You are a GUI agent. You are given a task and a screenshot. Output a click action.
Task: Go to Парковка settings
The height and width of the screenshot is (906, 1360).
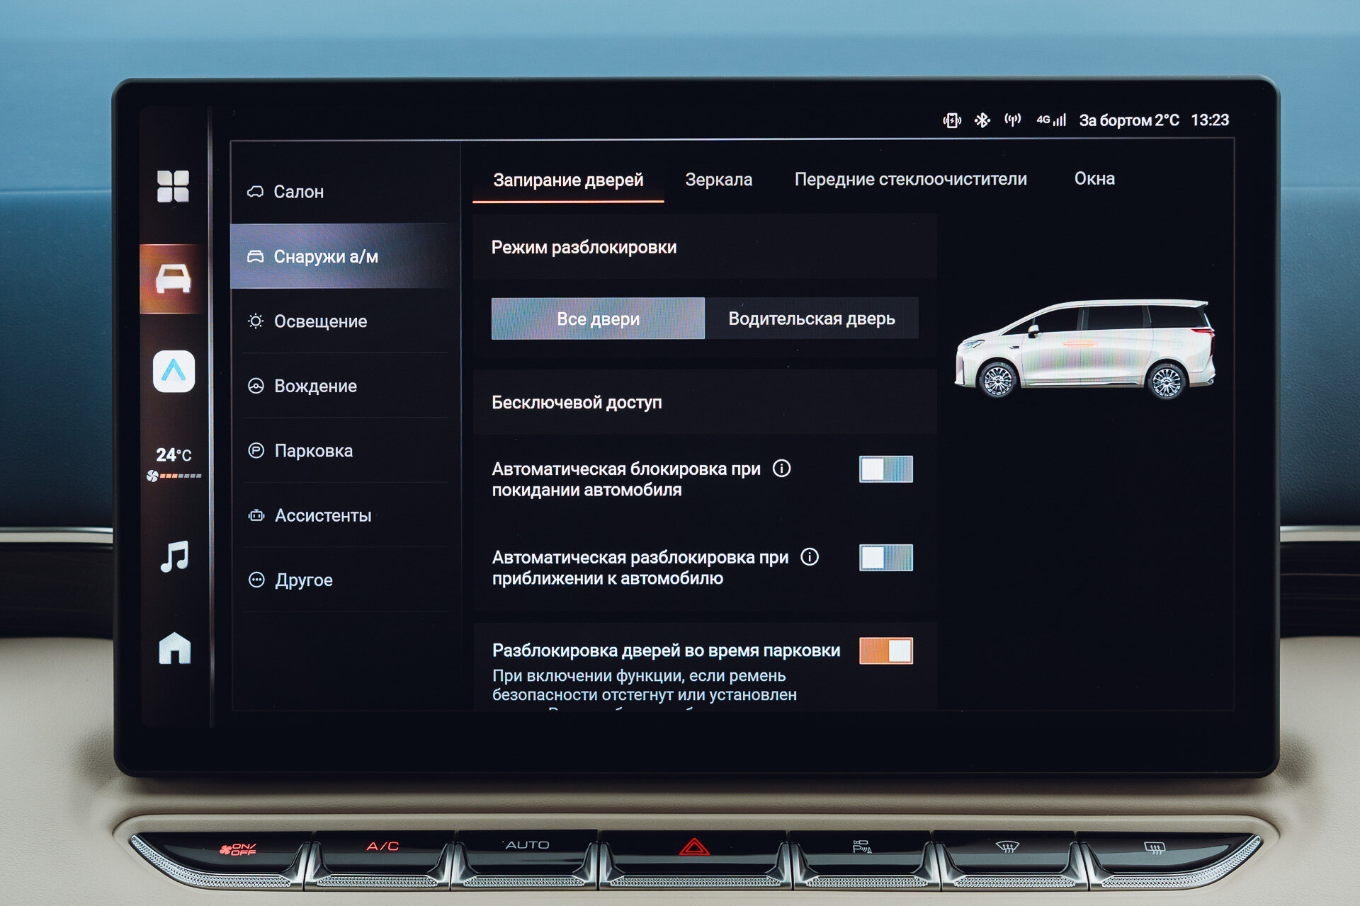[x=313, y=451]
